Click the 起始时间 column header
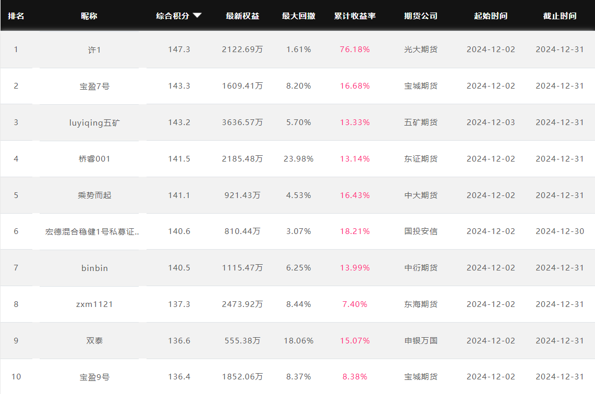595x394 pixels. click(491, 16)
